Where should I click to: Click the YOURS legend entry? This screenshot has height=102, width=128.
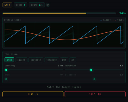tap(119, 20)
